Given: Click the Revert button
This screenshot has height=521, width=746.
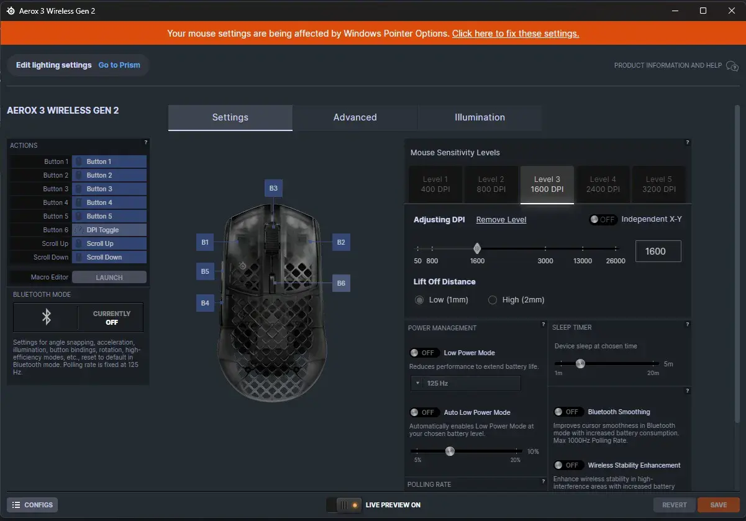Looking at the screenshot, I should (x=675, y=505).
